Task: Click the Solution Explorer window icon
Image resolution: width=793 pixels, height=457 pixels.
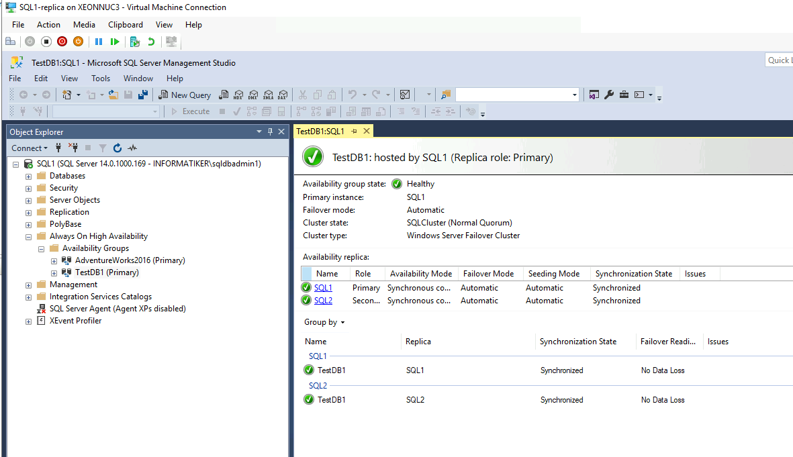Action: point(594,95)
